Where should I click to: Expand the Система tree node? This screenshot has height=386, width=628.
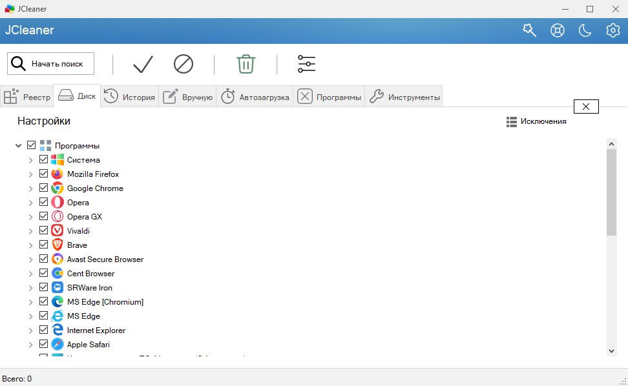point(30,160)
